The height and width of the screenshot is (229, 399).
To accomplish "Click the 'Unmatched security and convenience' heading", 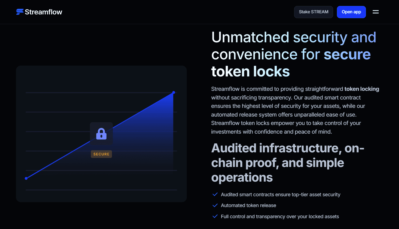I will pyautogui.click(x=294, y=54).
